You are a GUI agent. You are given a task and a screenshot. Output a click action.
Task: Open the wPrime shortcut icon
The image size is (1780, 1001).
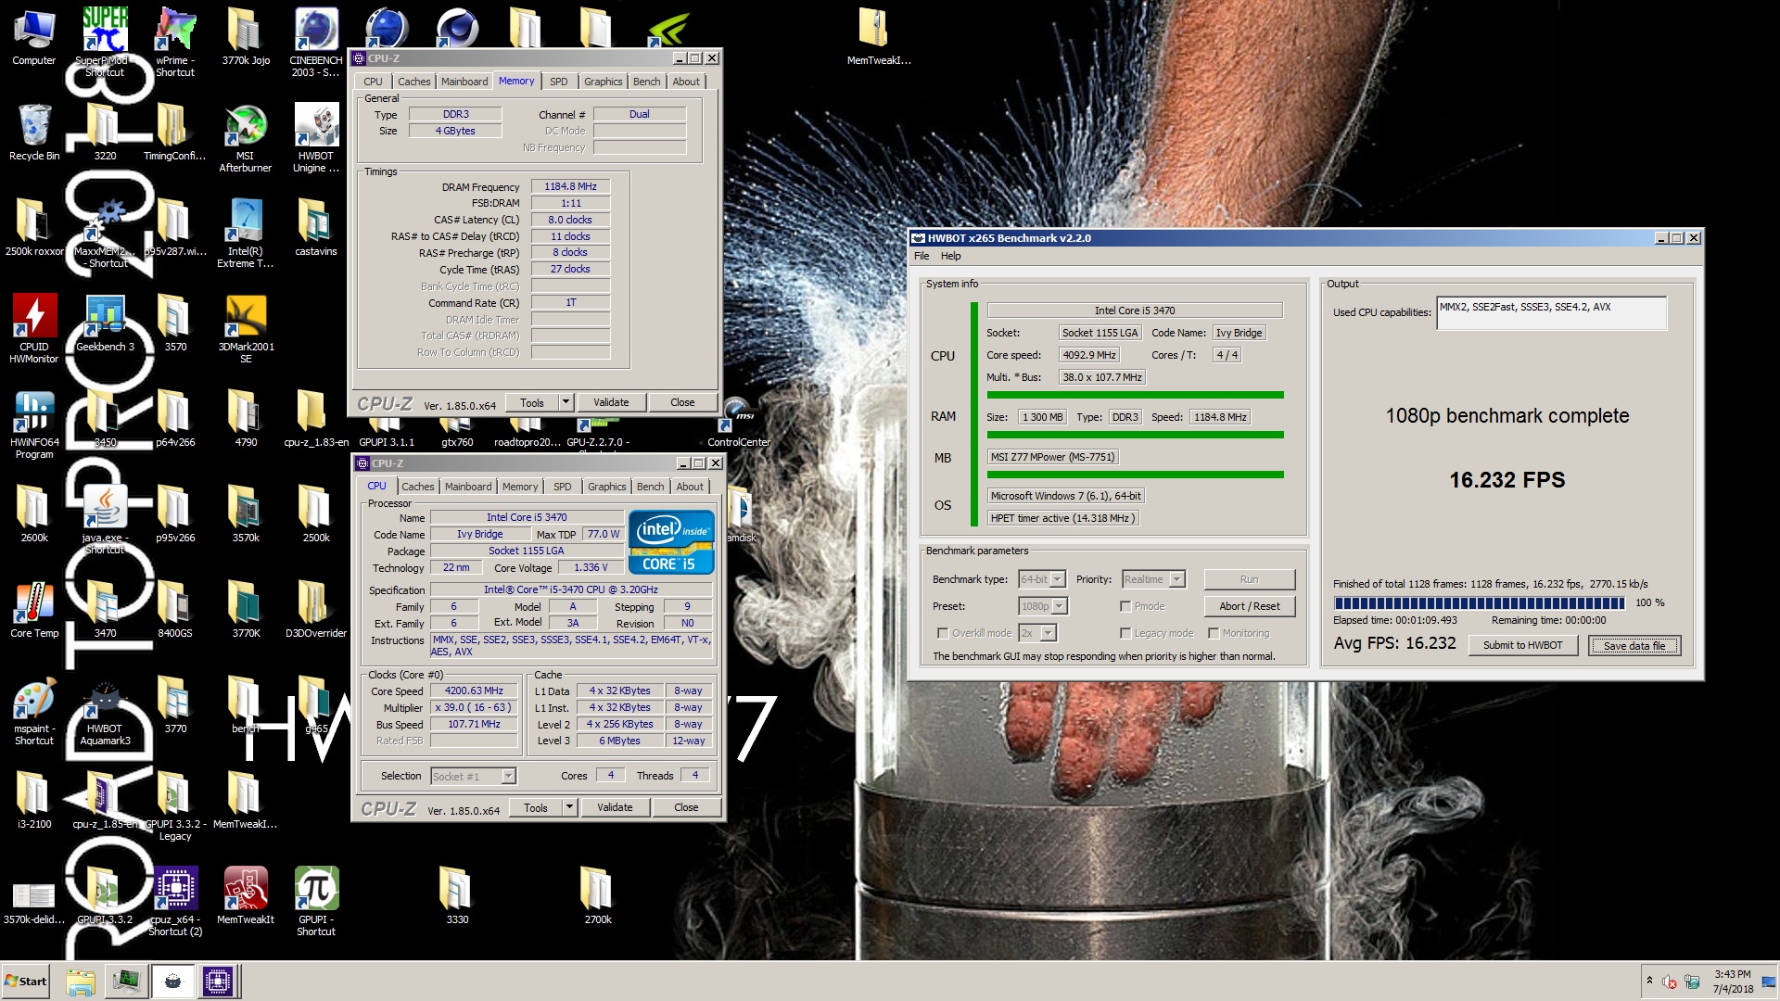click(175, 42)
